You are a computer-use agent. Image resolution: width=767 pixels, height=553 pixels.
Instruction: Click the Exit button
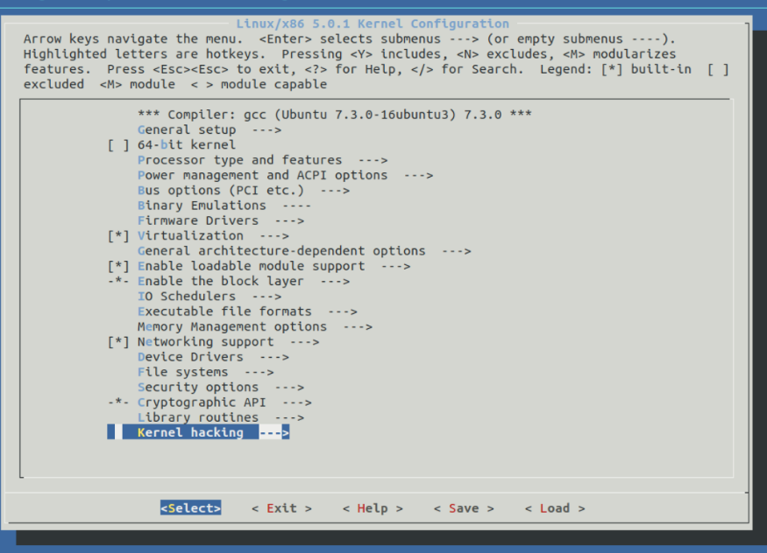click(x=281, y=508)
